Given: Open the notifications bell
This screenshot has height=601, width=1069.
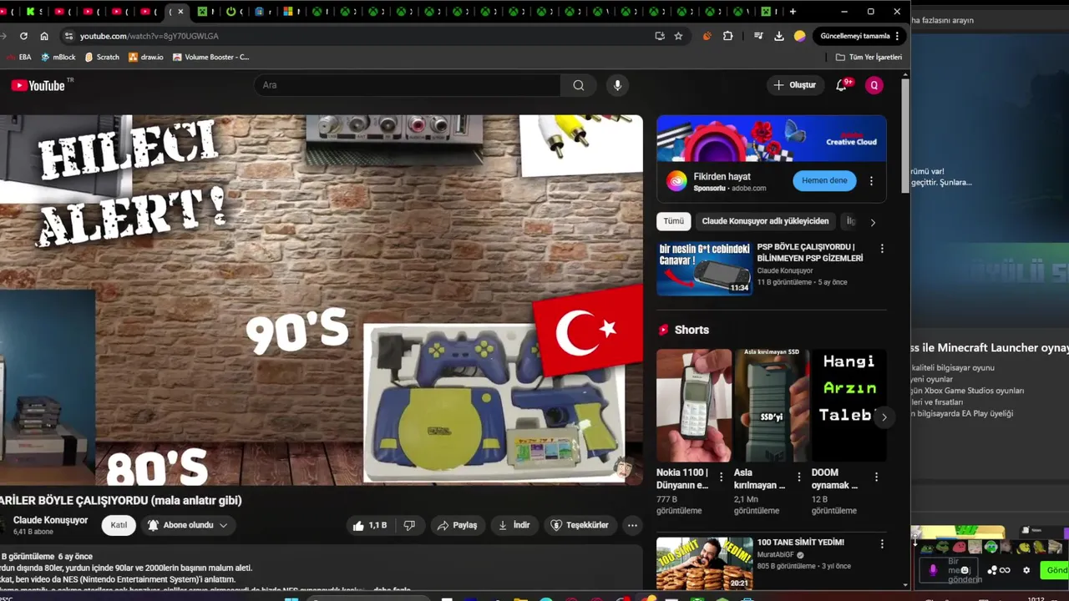Looking at the screenshot, I should point(842,85).
